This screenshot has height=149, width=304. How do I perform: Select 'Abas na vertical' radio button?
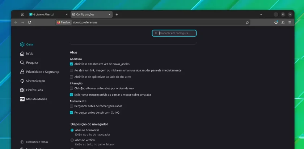[72, 140]
